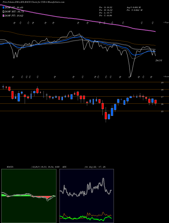169x223 pixels.
Task: Click price axis label 18
Action: [x=162, y=90]
